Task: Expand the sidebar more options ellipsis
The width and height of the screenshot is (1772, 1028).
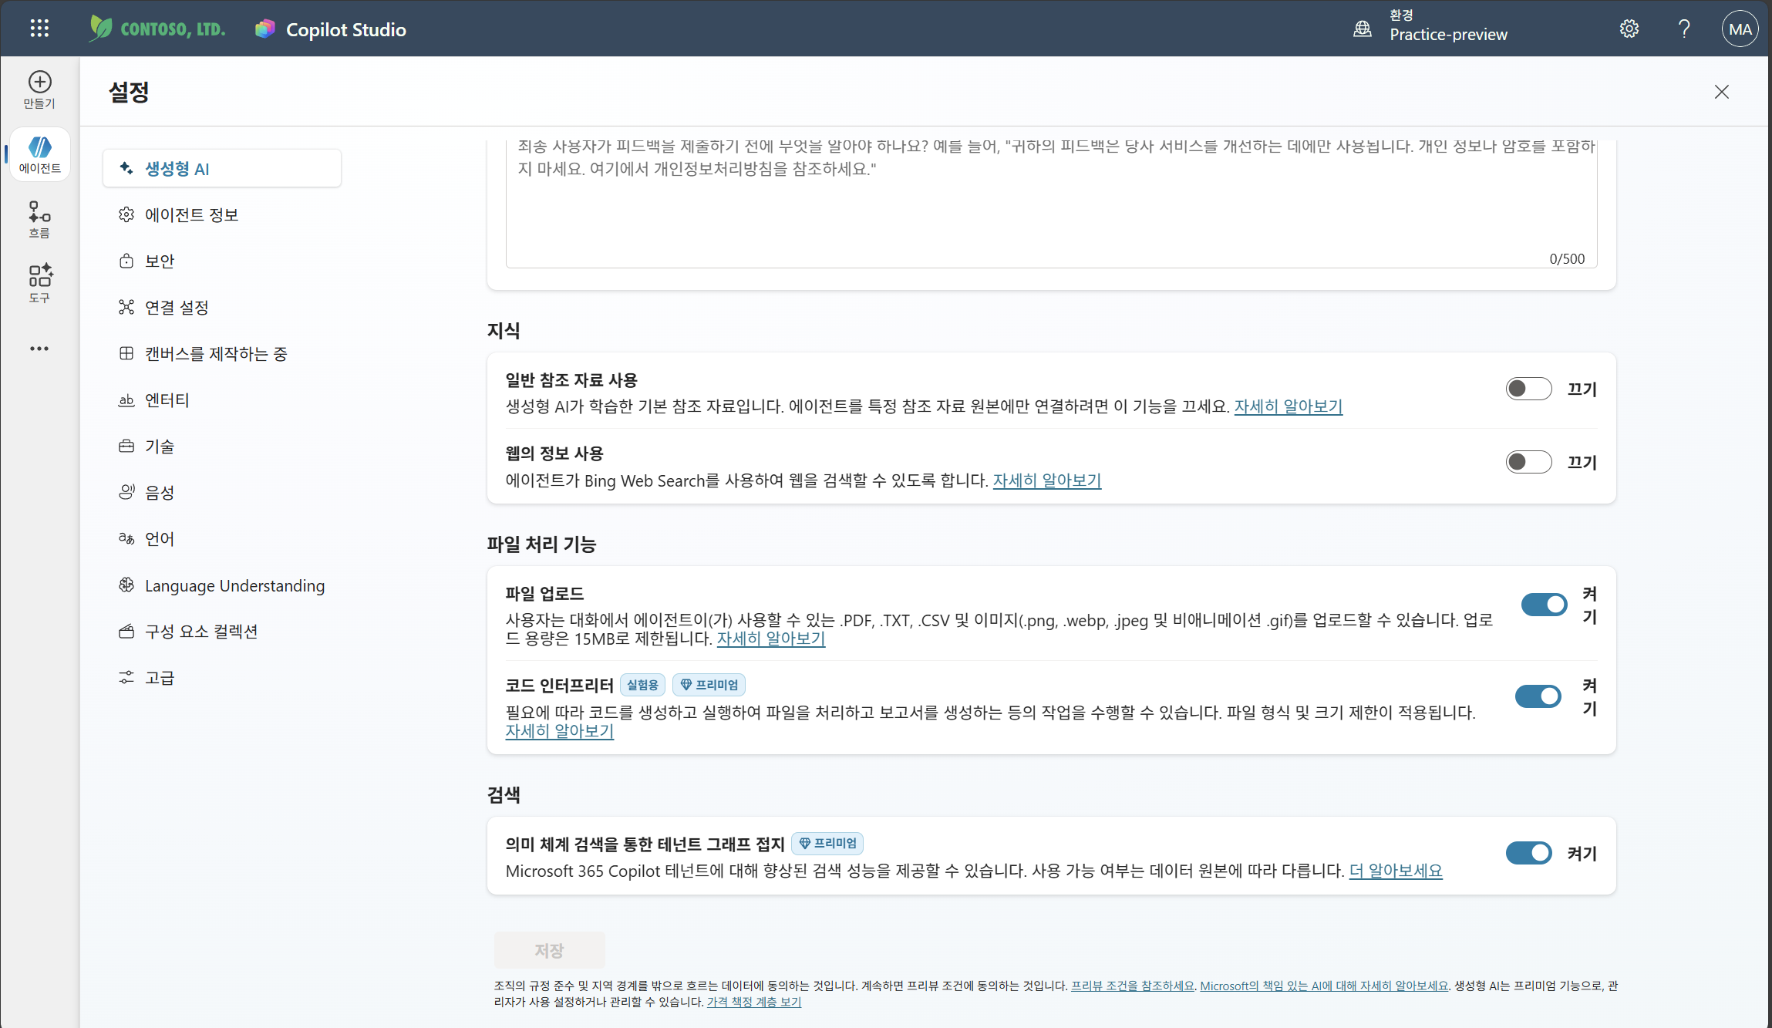Action: coord(39,349)
